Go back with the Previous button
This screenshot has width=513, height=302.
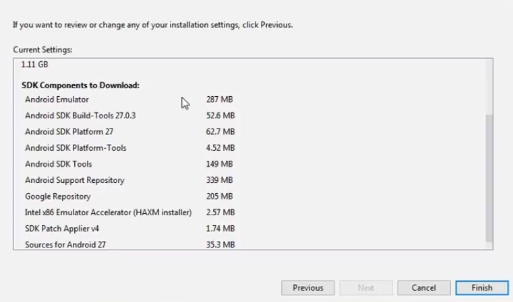(x=307, y=288)
